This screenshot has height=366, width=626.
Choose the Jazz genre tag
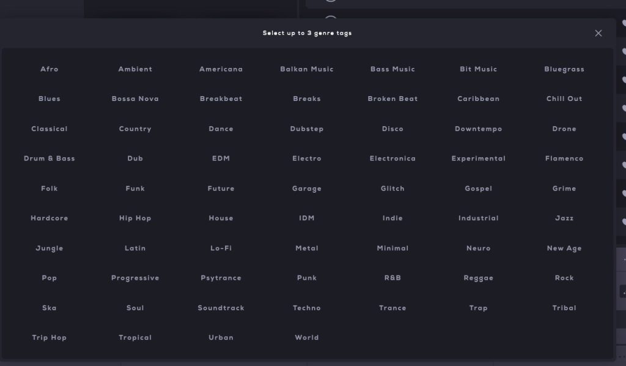tap(564, 218)
